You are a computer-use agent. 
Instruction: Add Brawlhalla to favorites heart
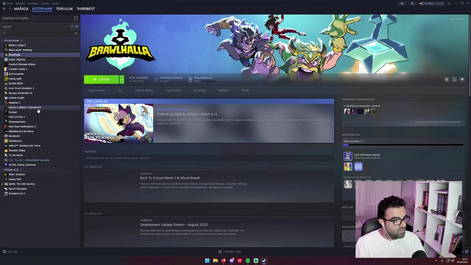(462, 79)
